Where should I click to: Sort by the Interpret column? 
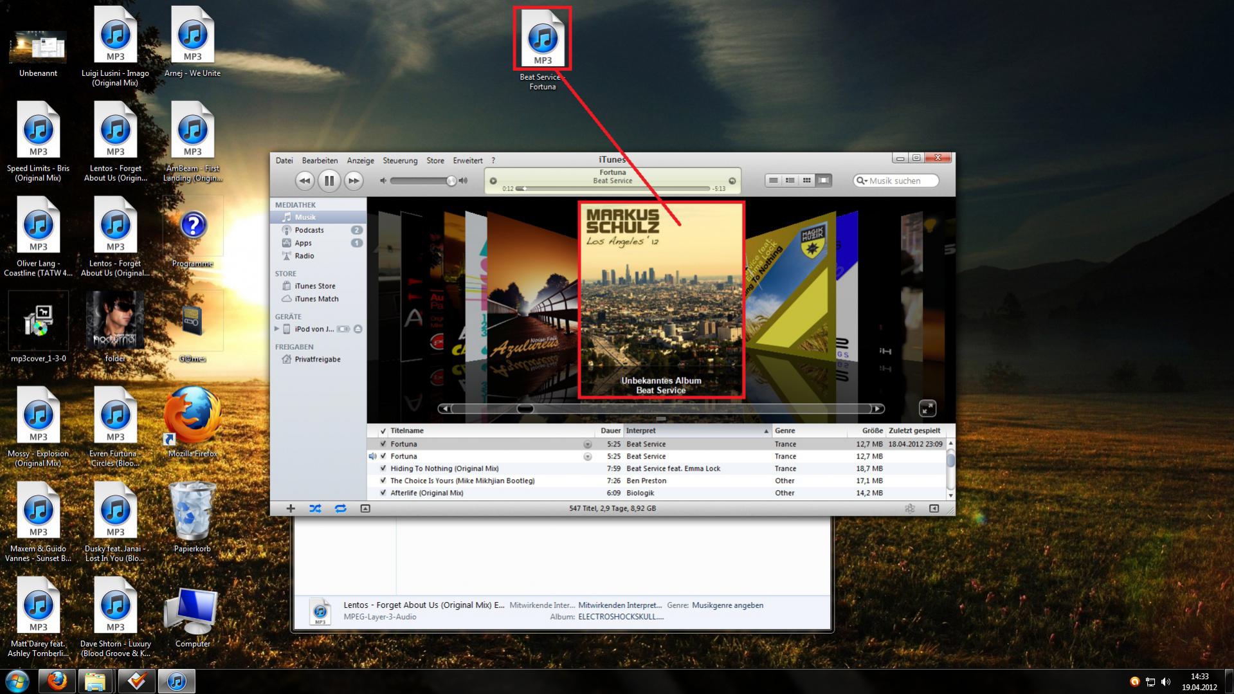698,431
